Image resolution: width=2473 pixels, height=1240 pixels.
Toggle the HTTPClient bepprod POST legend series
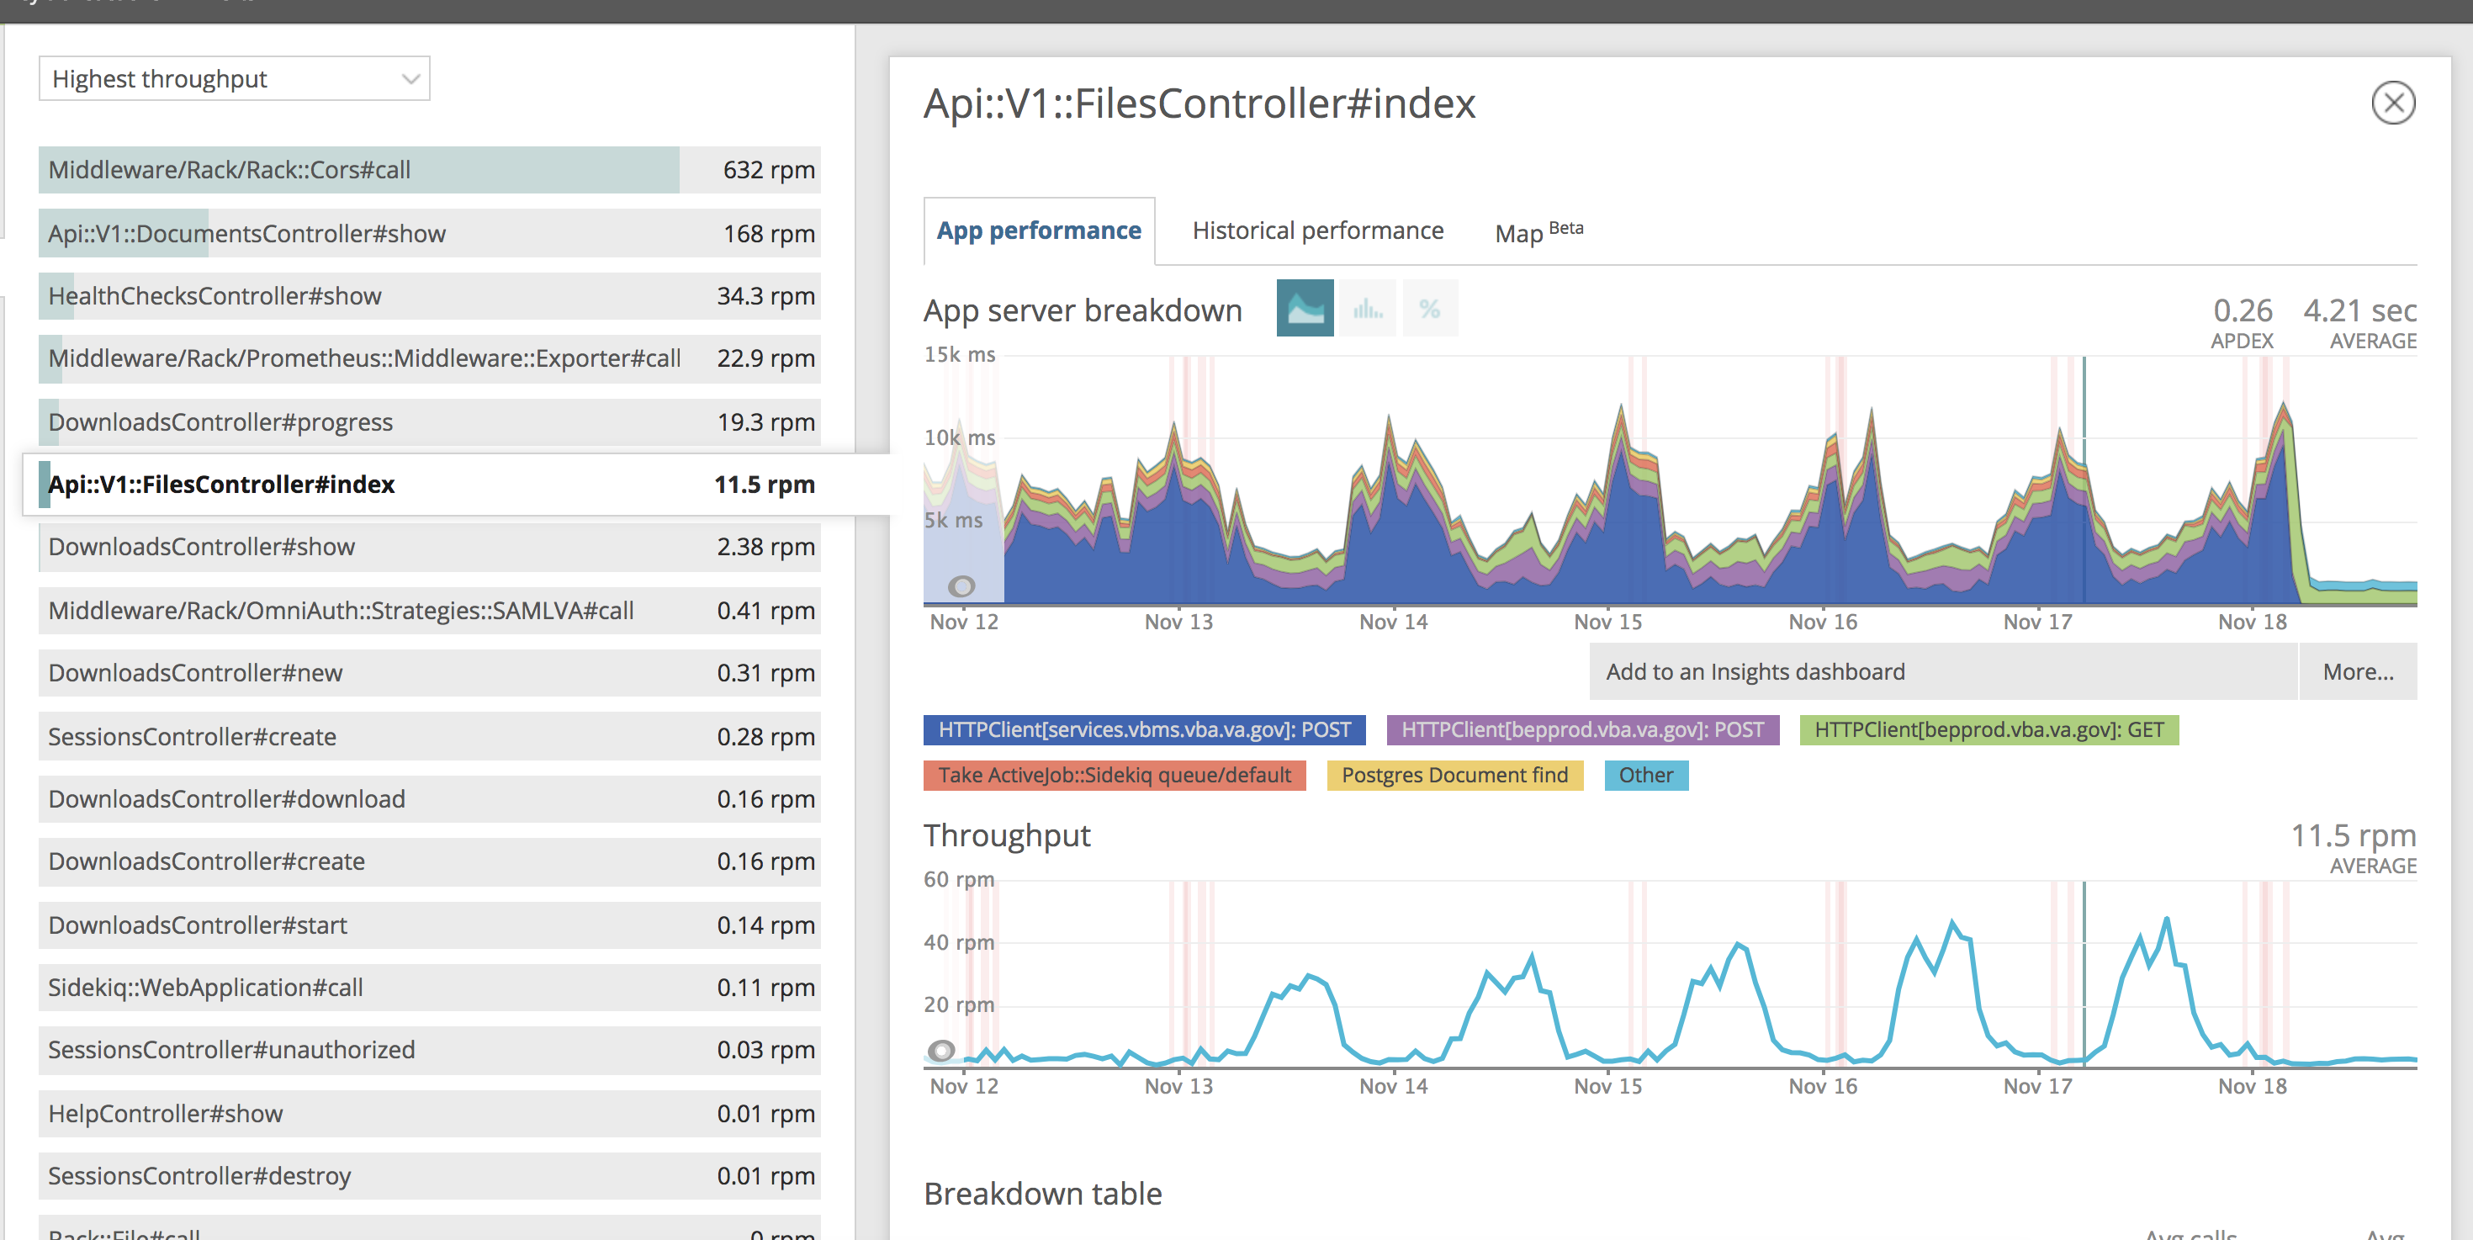(1582, 729)
